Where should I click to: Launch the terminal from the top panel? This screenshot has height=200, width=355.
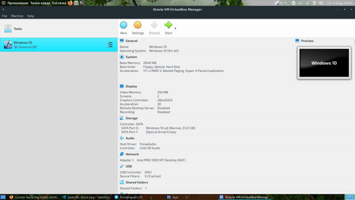coord(82,3)
